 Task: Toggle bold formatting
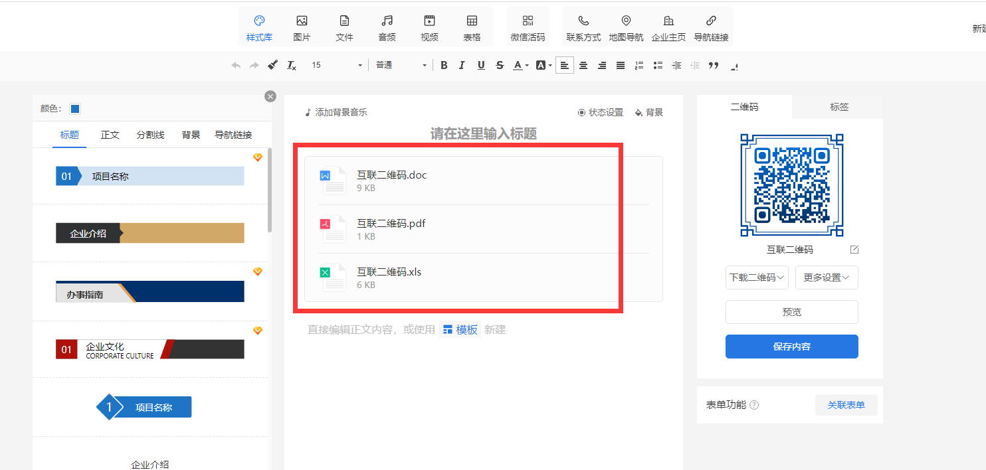[x=444, y=65]
